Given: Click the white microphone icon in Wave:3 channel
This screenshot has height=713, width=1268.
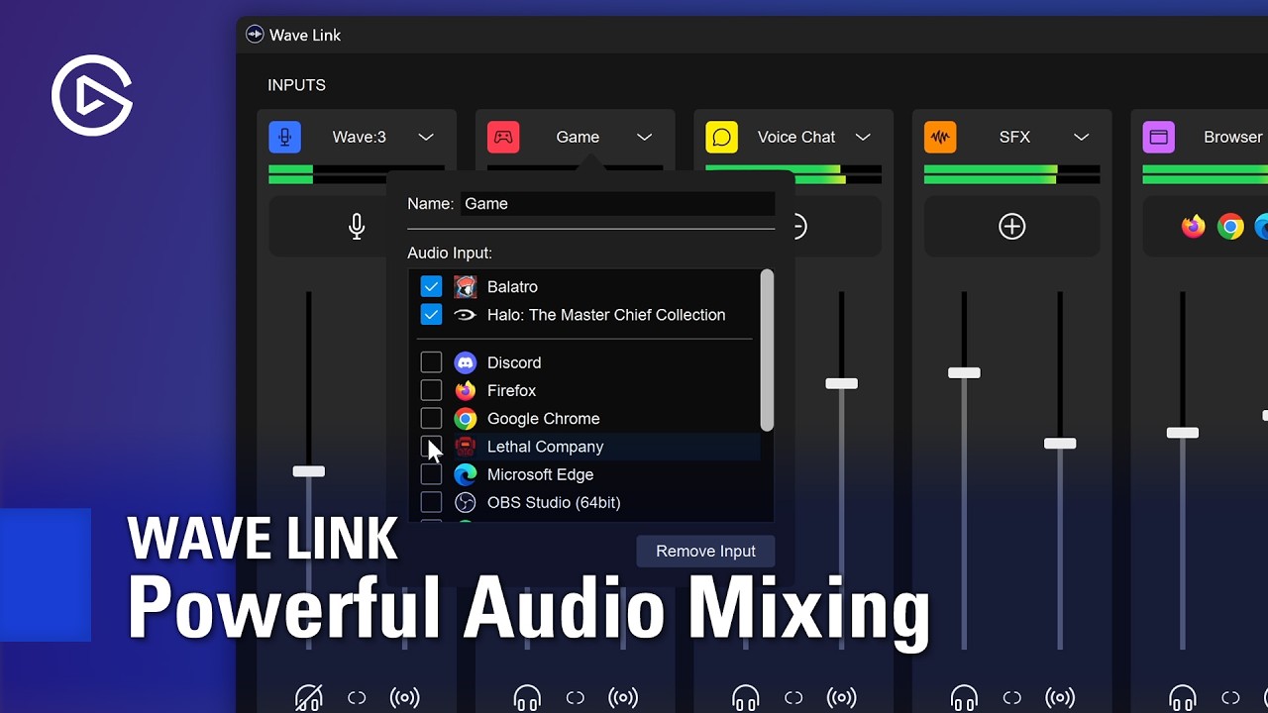Looking at the screenshot, I should [357, 227].
